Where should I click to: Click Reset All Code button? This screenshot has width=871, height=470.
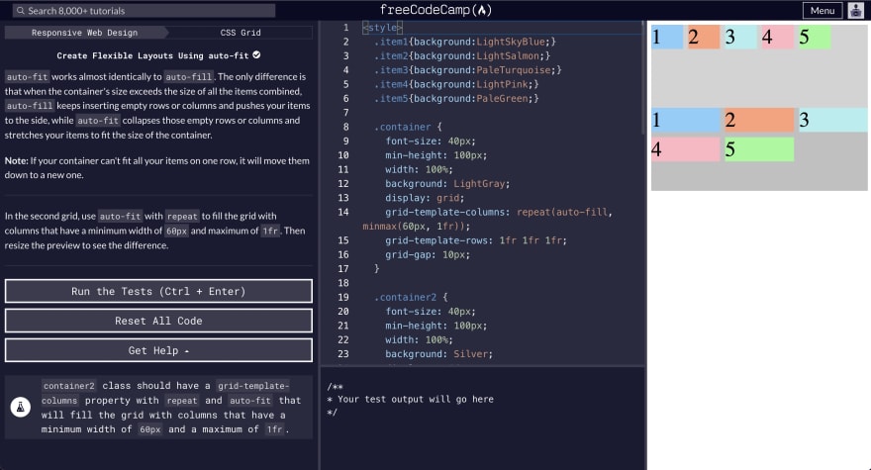click(158, 321)
